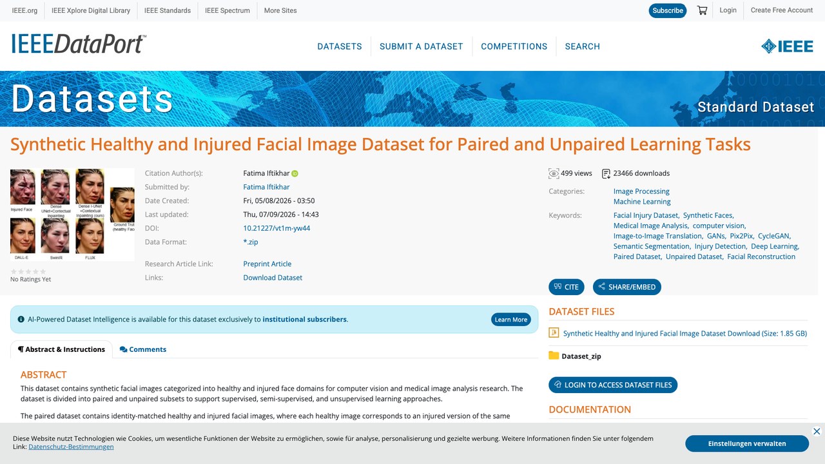
Task: Click the Download Dataset link
Action: (x=273, y=278)
